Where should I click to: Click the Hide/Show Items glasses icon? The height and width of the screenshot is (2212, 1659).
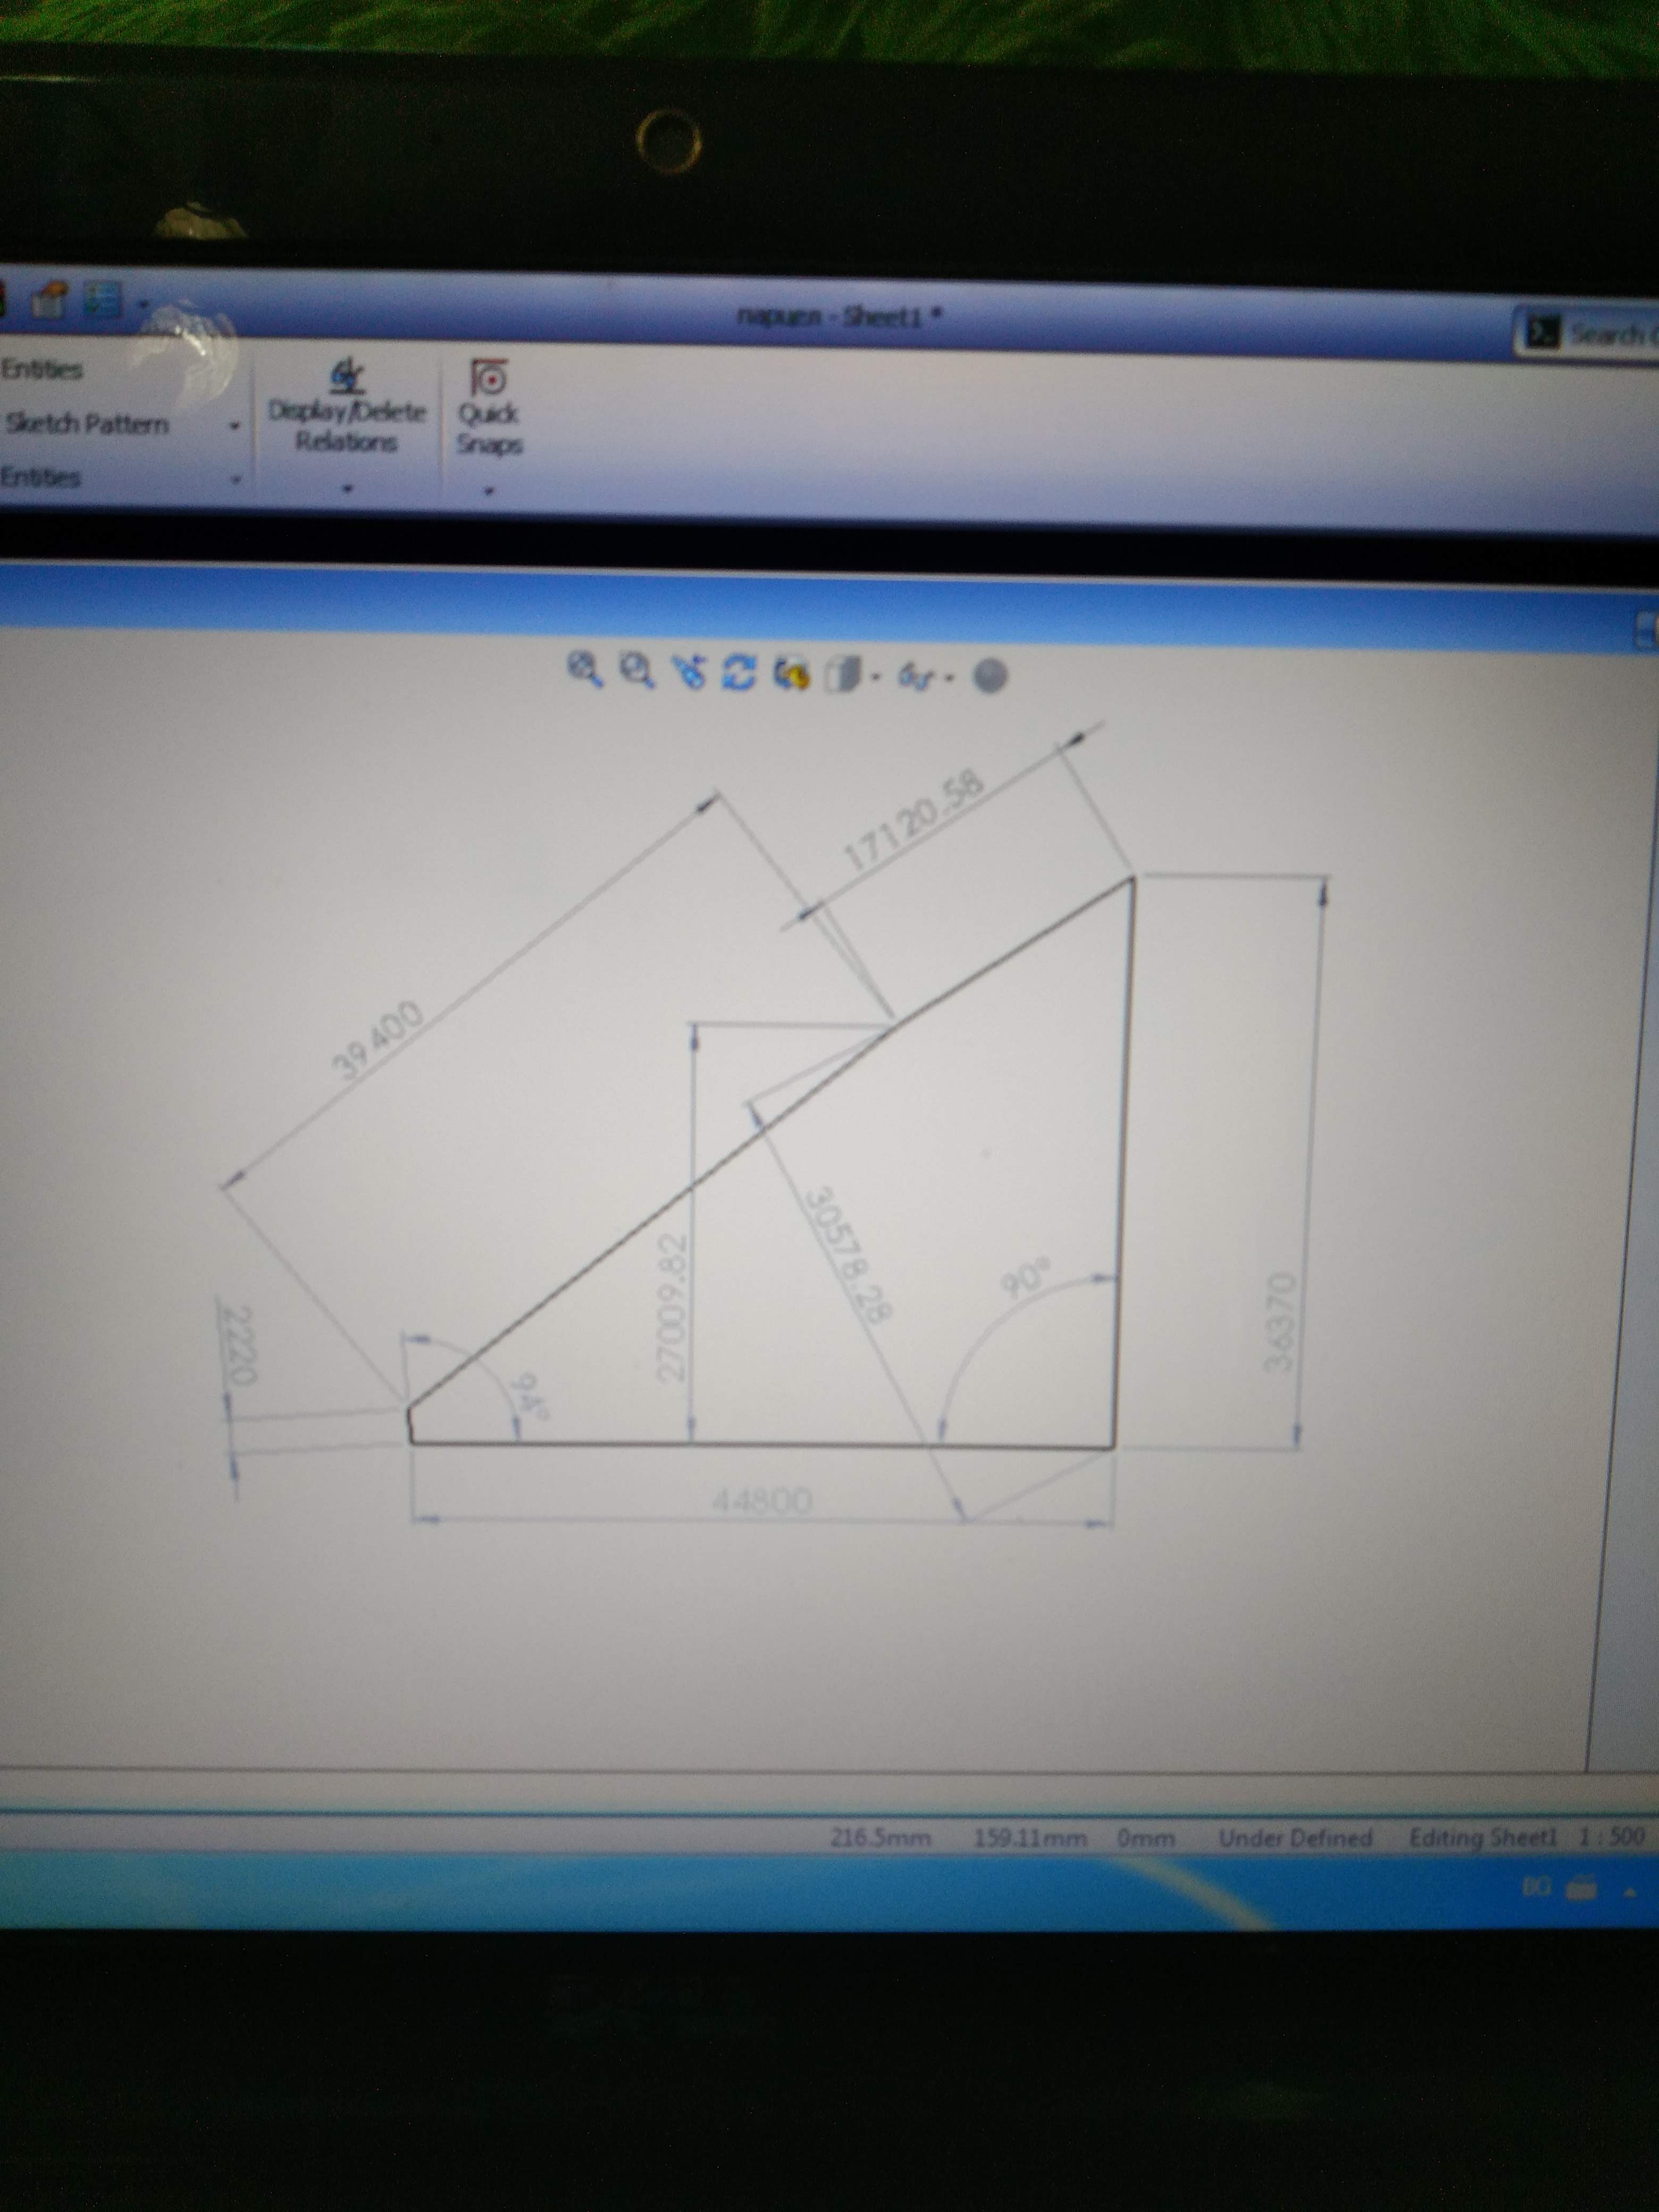point(914,677)
